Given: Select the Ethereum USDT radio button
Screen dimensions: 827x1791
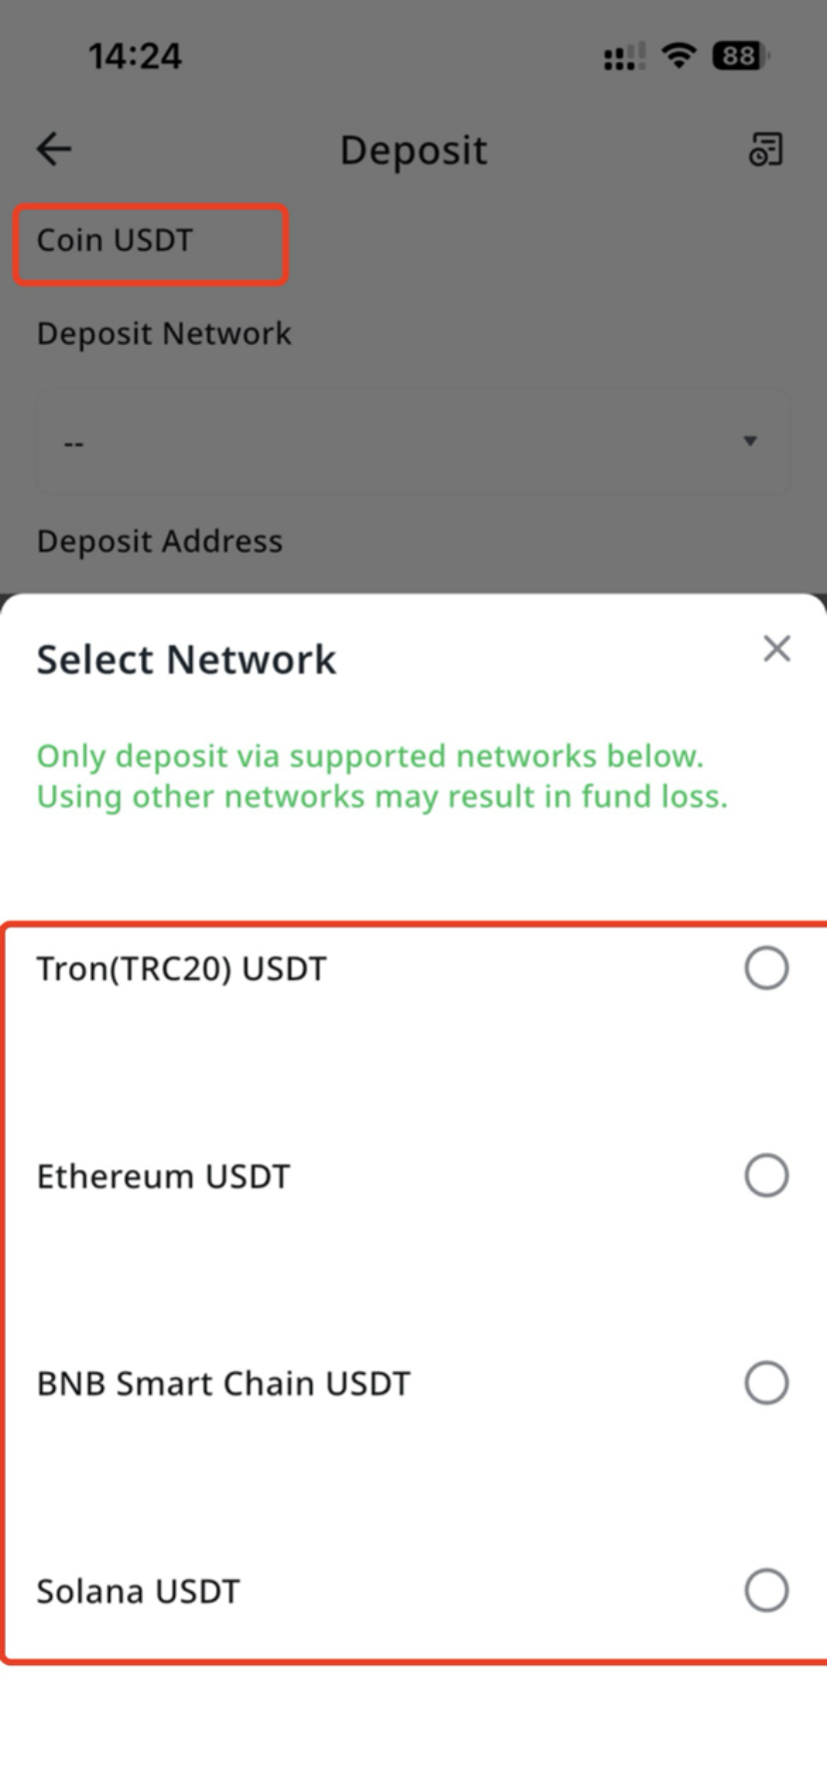Looking at the screenshot, I should tap(766, 1175).
